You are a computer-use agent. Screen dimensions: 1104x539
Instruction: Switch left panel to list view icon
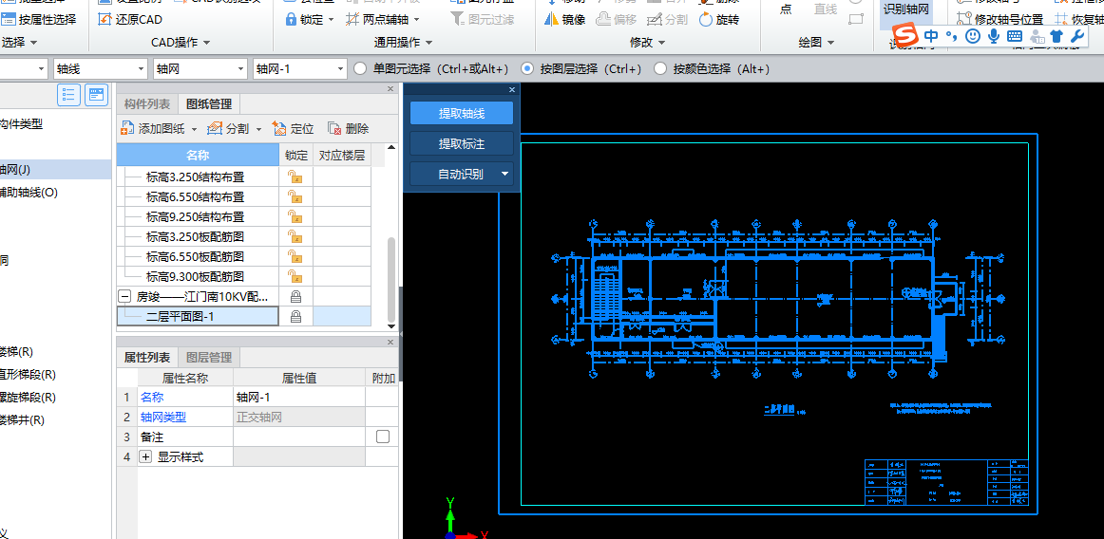69,94
